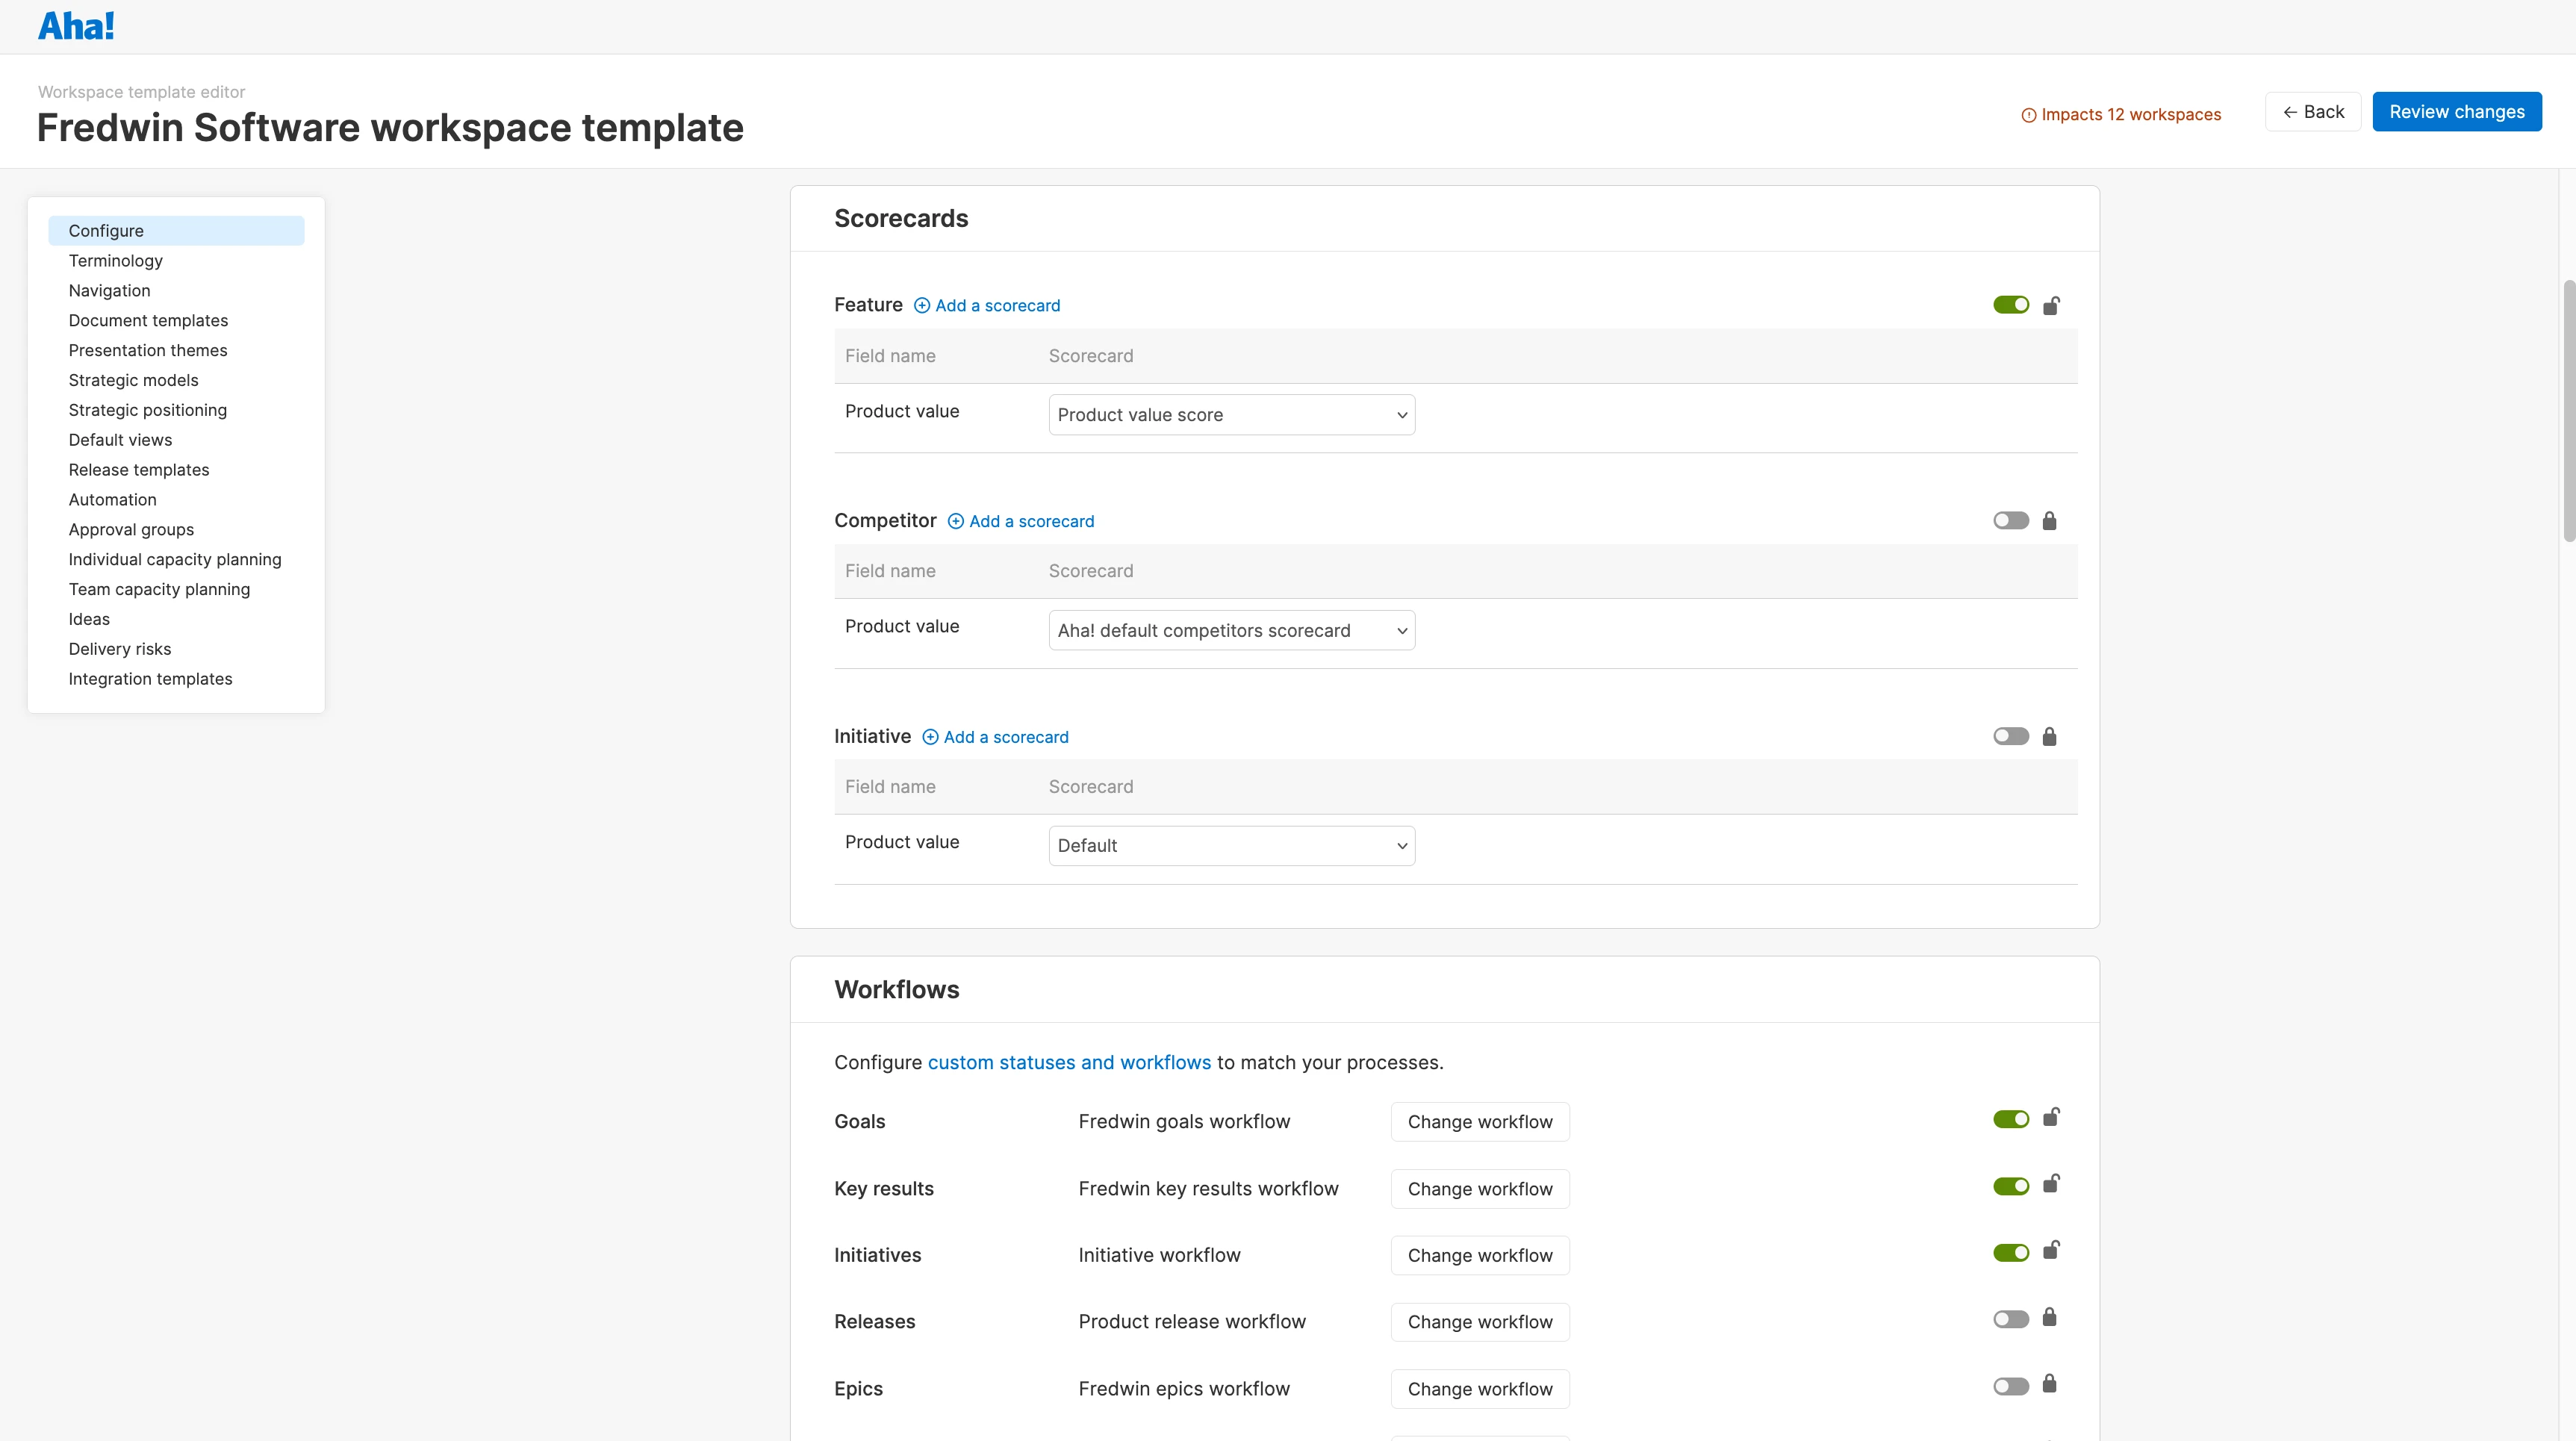Open the custom statuses and workflows link
2576x1441 pixels.
pos(1069,1063)
